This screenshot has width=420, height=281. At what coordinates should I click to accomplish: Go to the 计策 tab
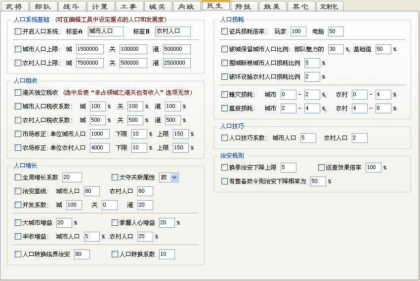[x=100, y=6]
